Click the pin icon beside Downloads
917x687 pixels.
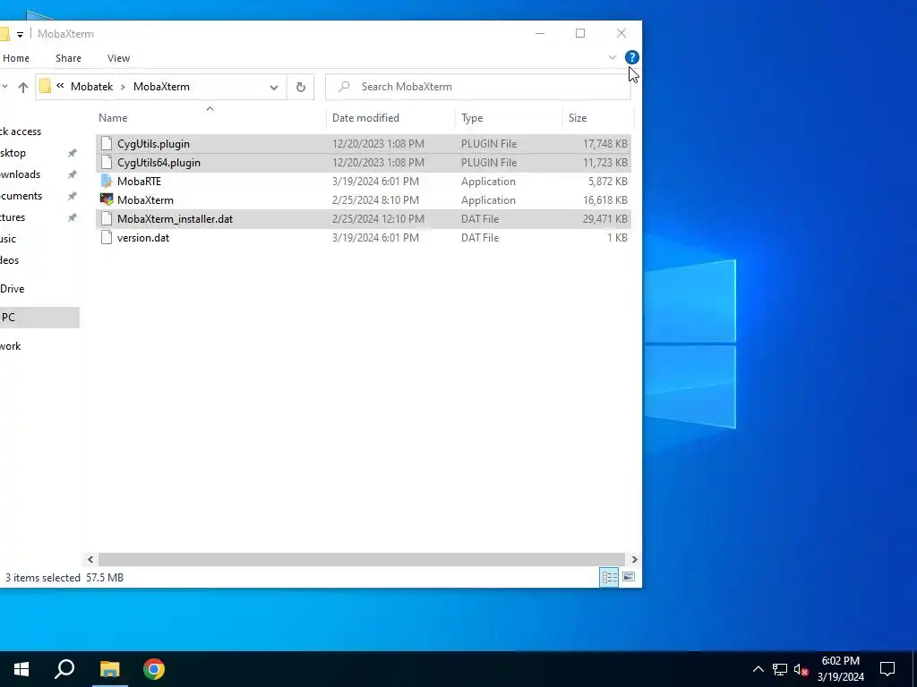point(72,174)
